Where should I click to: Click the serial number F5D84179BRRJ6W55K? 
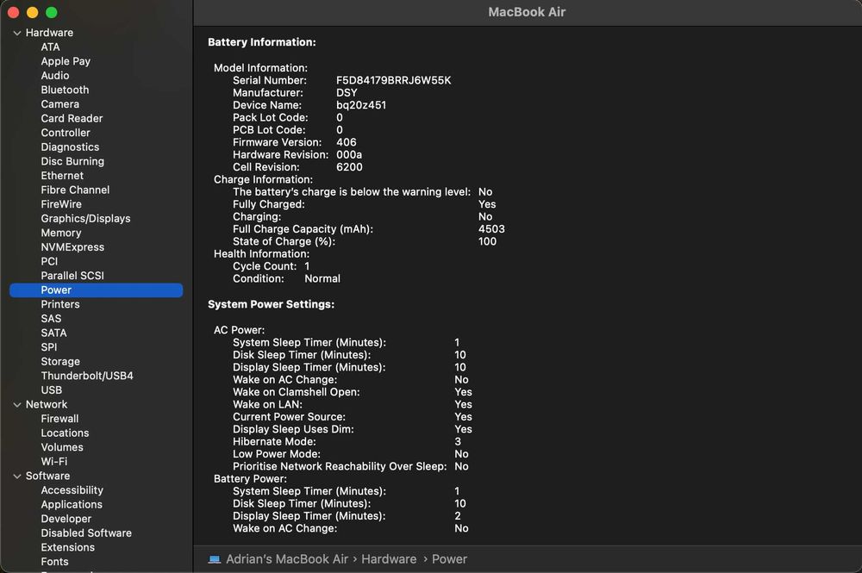tap(394, 80)
